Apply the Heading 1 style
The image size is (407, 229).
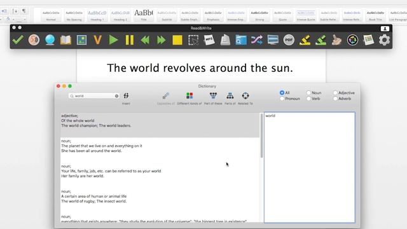[x=97, y=15]
